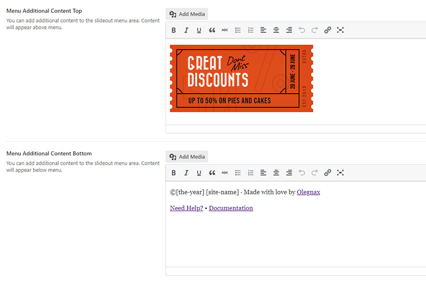426x284 pixels.
Task: Insert link in top content editor
Action: click(327, 30)
